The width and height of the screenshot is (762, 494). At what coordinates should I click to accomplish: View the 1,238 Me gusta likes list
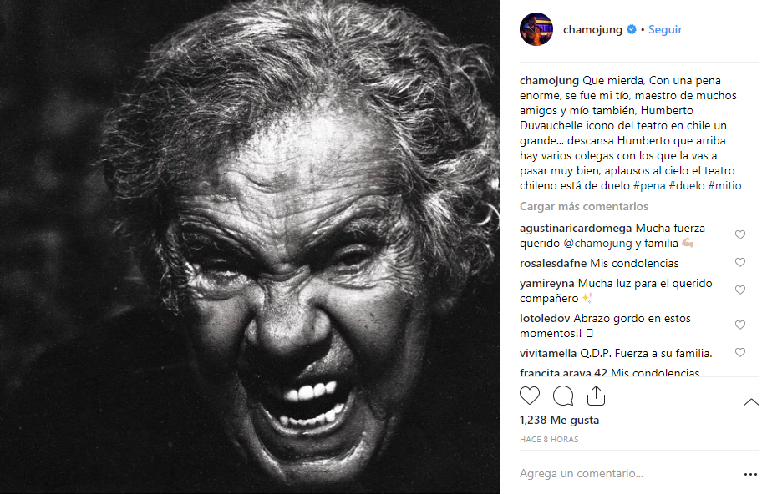pos(559,421)
